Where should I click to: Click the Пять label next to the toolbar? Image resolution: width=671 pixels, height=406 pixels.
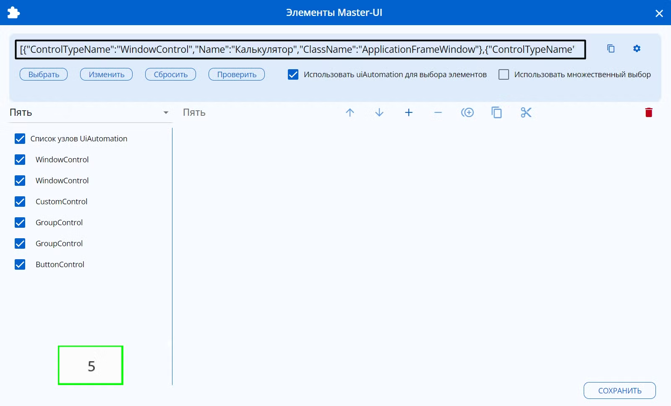coord(194,112)
